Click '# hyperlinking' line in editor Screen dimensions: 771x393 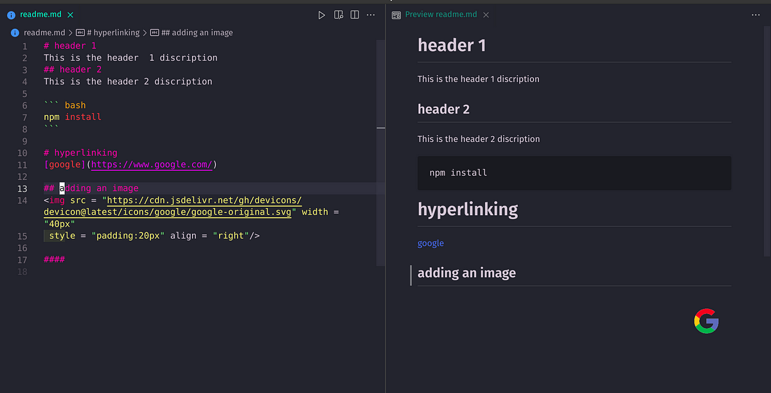(80, 153)
